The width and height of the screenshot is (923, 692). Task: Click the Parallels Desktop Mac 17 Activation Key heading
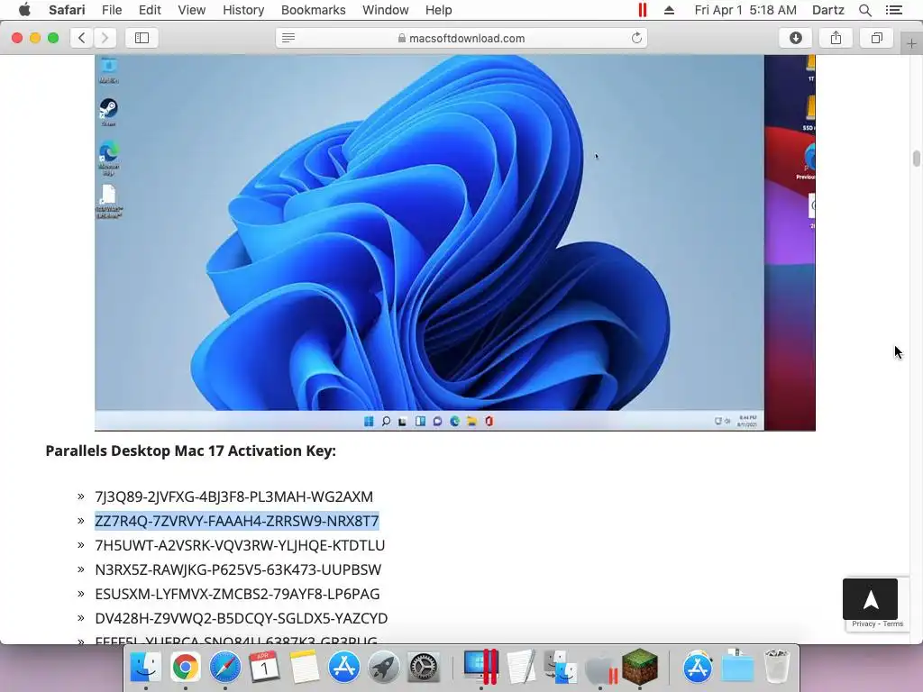[191, 451]
